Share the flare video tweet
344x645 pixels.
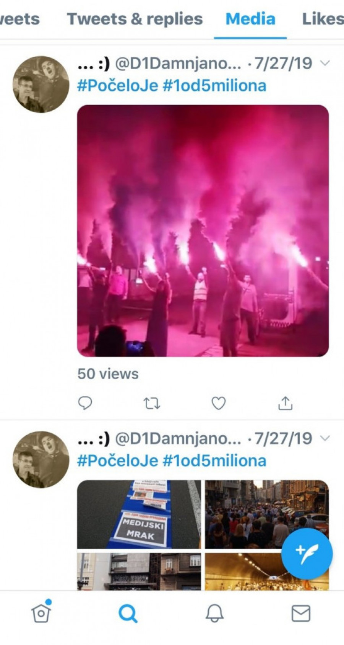click(x=285, y=403)
